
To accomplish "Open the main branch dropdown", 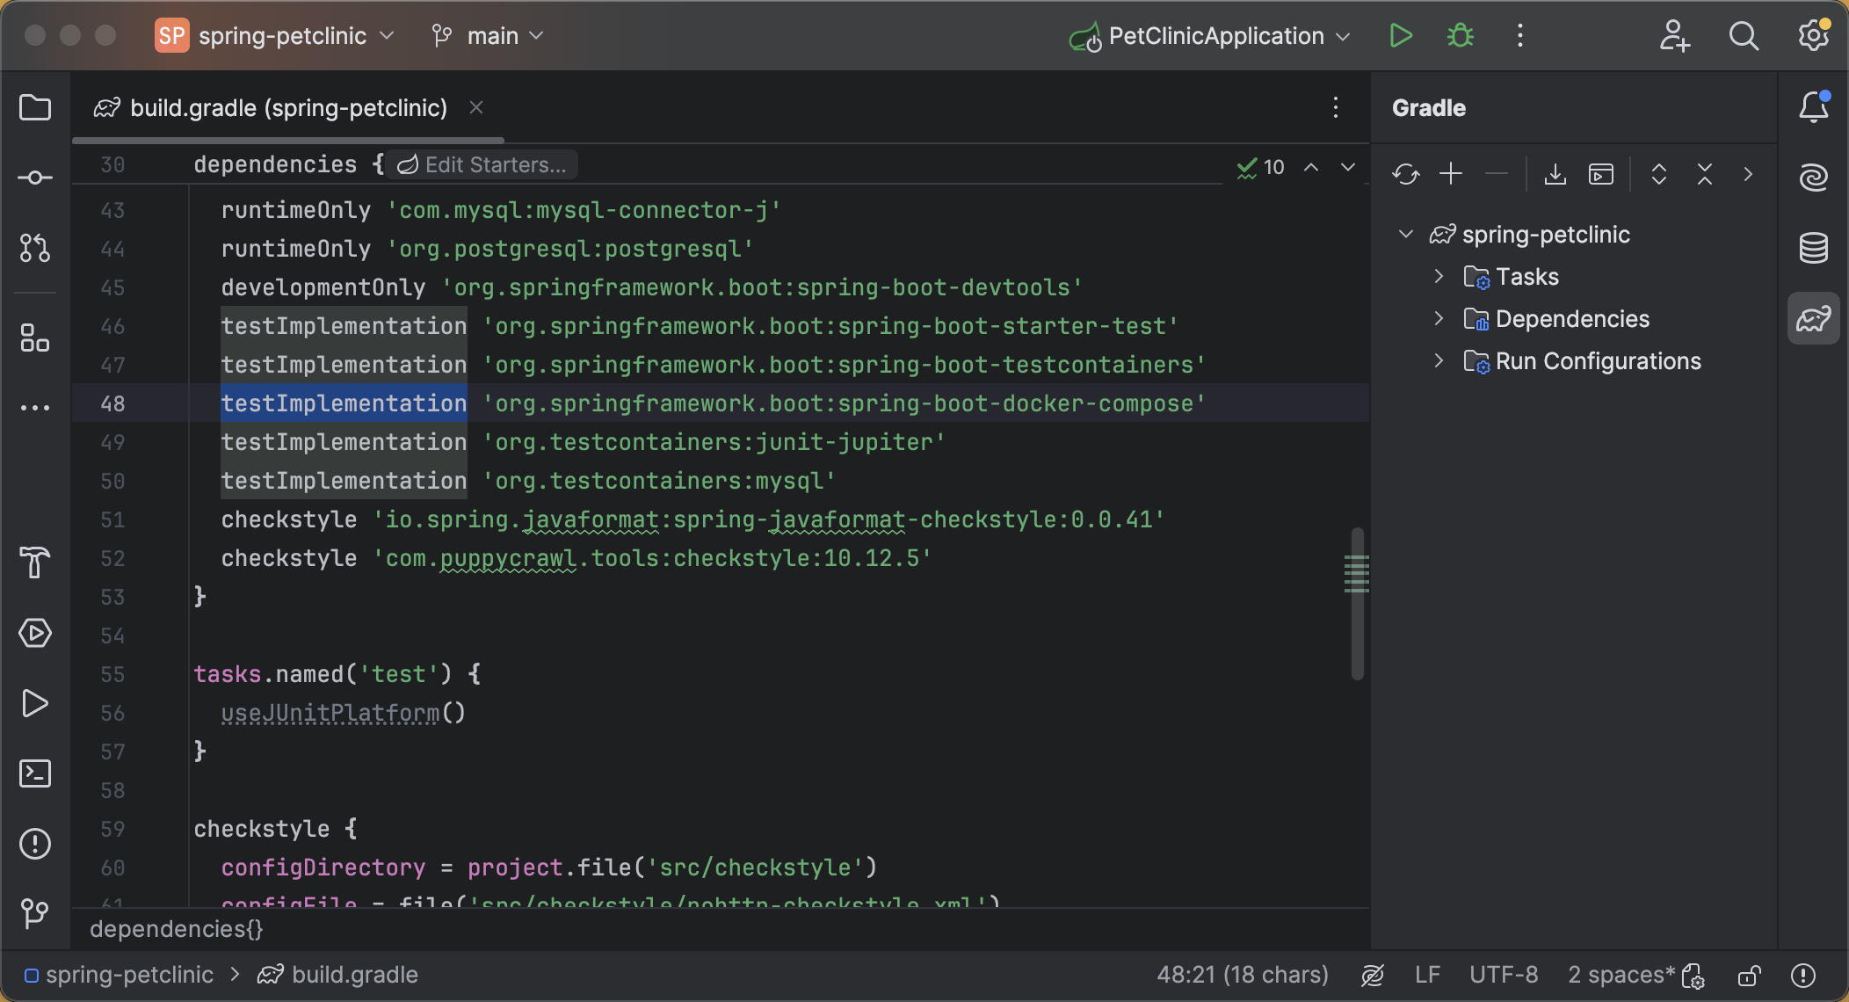I will pos(488,35).
